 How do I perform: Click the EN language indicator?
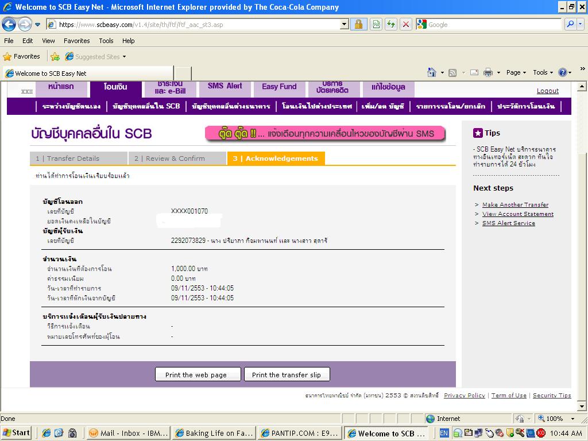tap(444, 433)
